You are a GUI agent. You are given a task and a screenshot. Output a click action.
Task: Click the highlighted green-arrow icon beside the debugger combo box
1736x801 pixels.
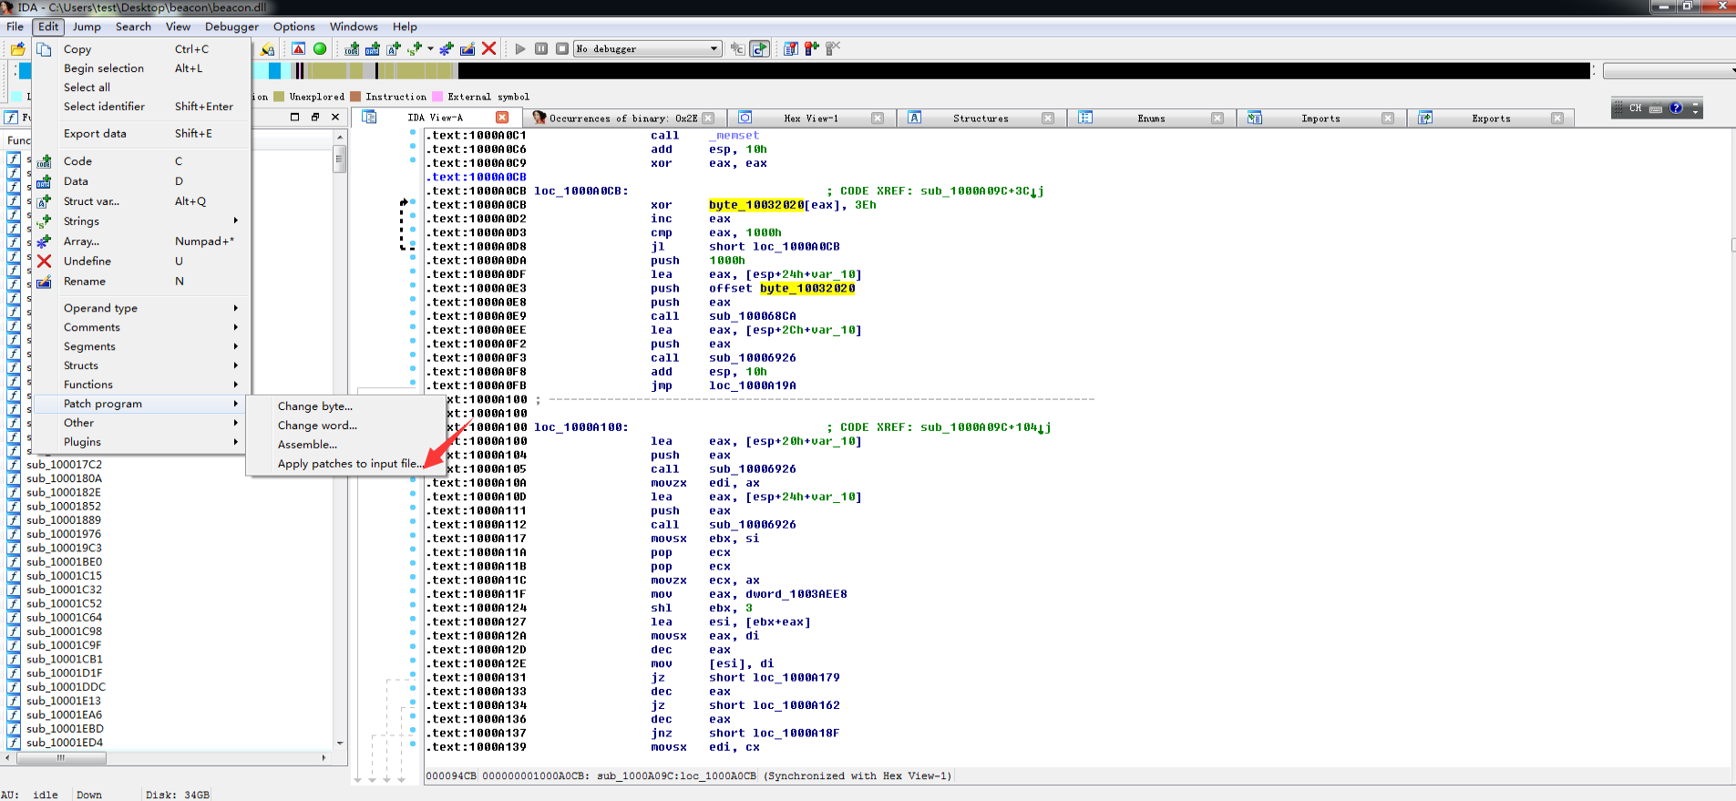tap(760, 49)
